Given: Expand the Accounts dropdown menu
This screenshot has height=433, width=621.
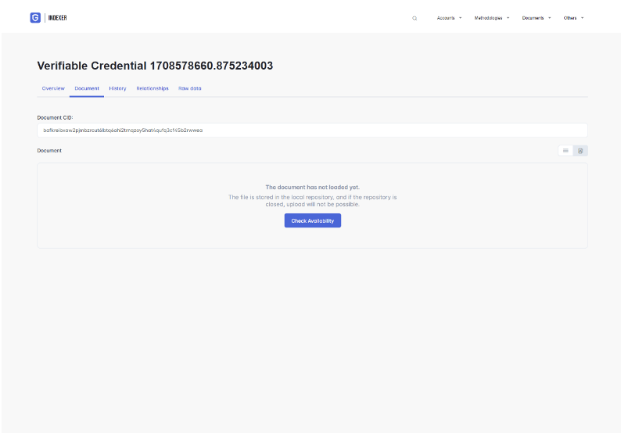Looking at the screenshot, I should [x=449, y=18].
